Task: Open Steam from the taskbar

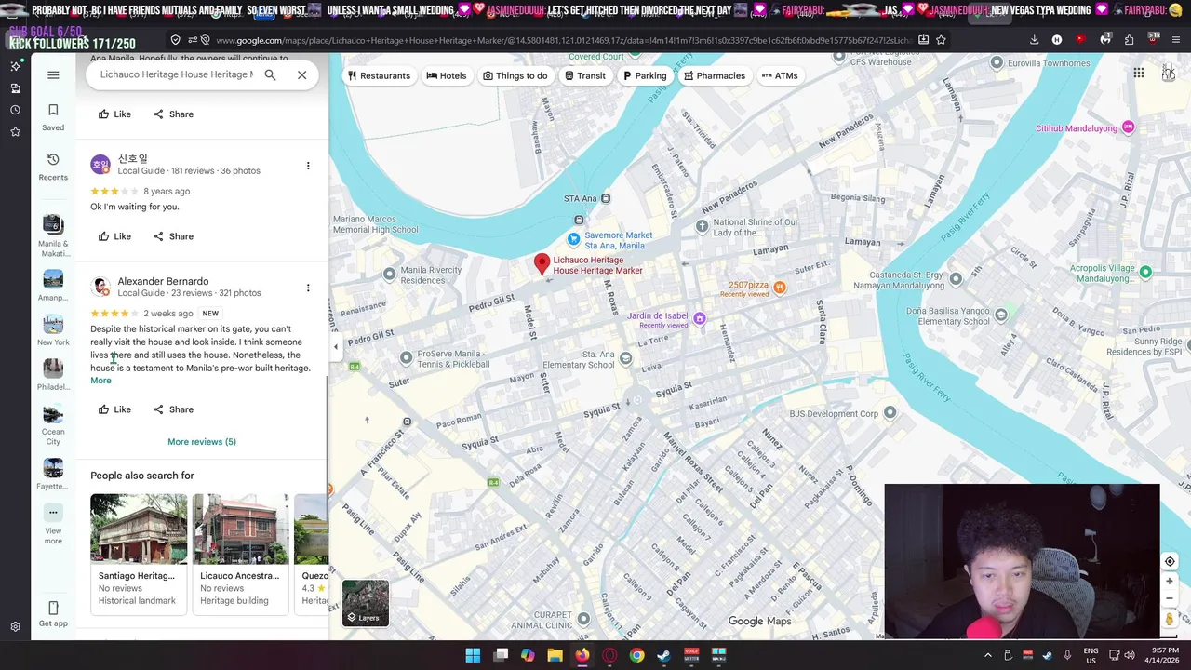Action: 663,655
